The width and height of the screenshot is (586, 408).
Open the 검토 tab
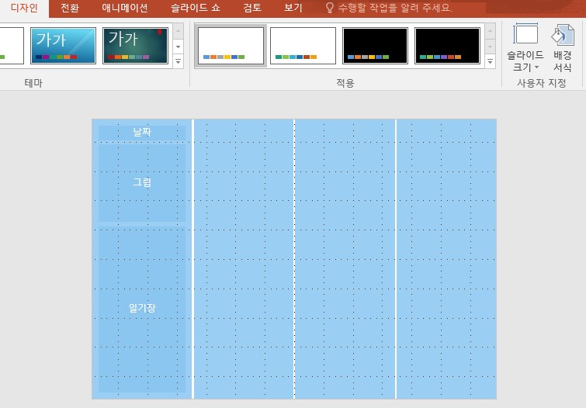coord(252,8)
